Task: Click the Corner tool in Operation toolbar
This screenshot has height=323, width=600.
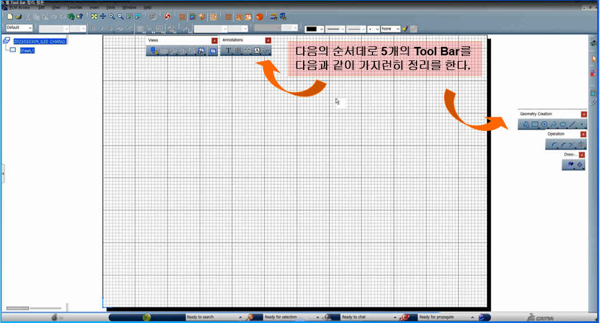Action: coord(554,145)
